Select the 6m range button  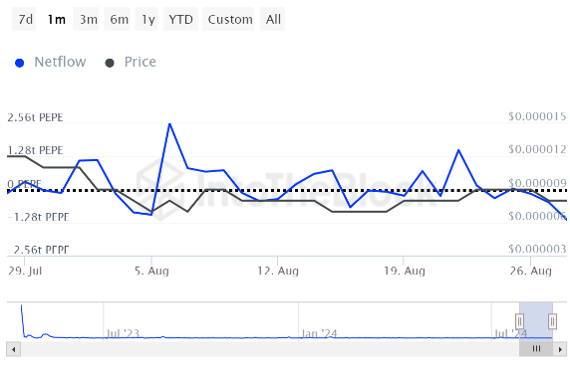pos(118,19)
